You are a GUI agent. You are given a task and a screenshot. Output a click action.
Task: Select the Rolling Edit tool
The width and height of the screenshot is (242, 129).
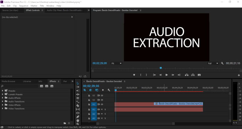click(78, 98)
